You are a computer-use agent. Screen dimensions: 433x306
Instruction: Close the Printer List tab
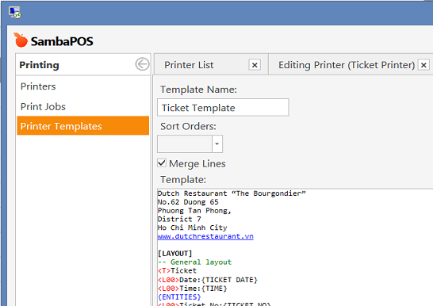pos(255,65)
